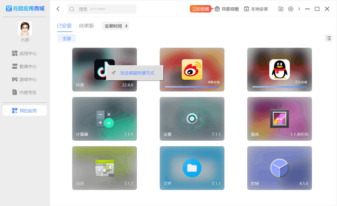Select the 全部 filter chip
This screenshot has height=206, width=337.
(67, 39)
